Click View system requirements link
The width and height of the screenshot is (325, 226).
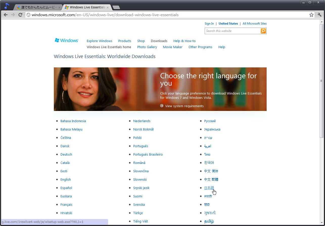pos(184,106)
